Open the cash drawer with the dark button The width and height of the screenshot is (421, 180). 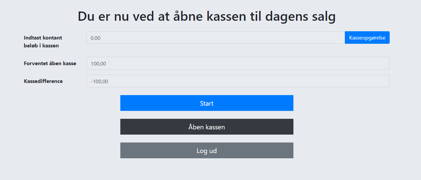click(207, 127)
